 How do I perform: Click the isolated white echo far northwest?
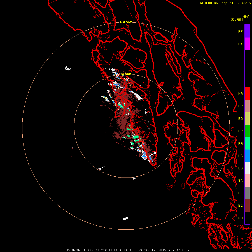point(68,69)
